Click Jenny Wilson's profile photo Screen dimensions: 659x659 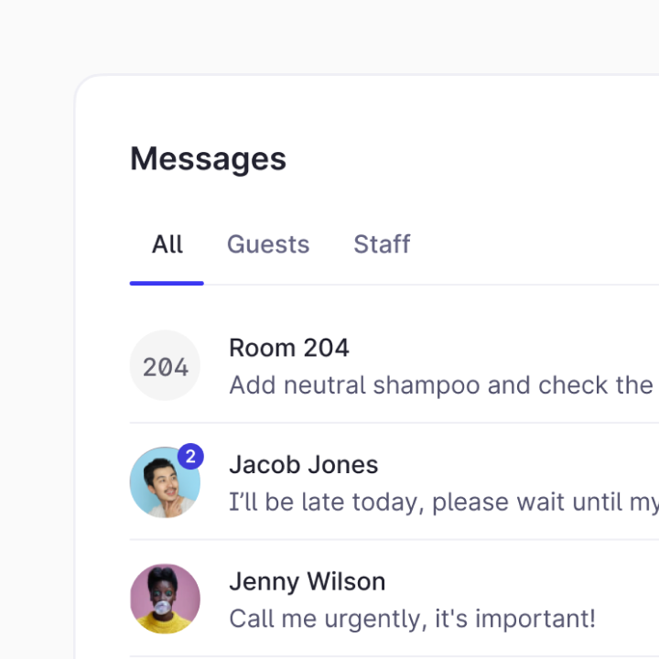click(165, 600)
